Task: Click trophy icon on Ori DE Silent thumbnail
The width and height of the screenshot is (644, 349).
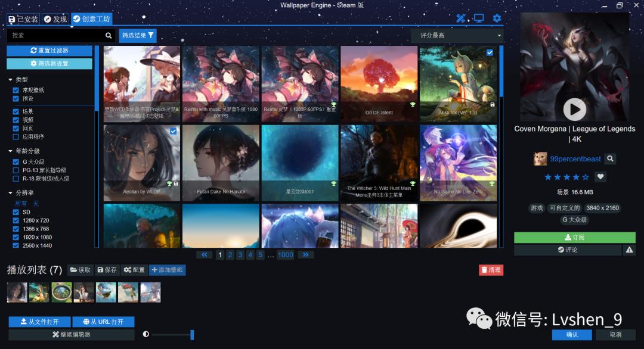Action: [x=413, y=105]
